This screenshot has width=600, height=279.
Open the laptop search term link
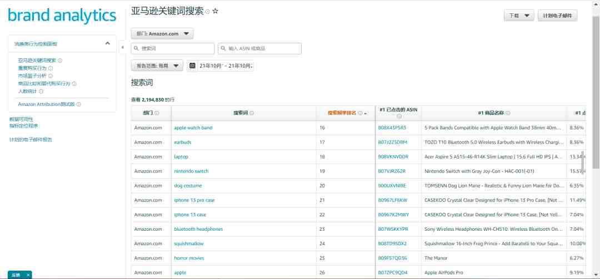(x=181, y=157)
